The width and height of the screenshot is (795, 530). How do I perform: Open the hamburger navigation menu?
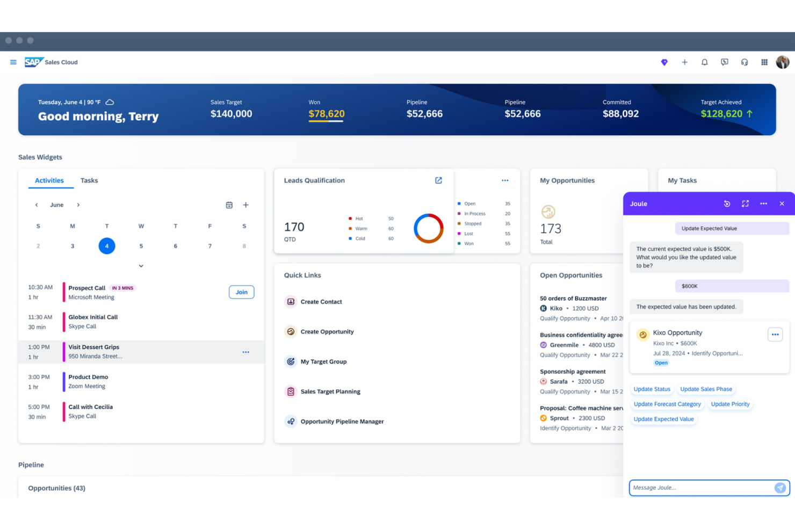coord(13,62)
